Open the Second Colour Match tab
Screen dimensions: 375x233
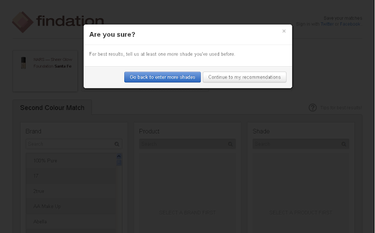[x=52, y=108]
